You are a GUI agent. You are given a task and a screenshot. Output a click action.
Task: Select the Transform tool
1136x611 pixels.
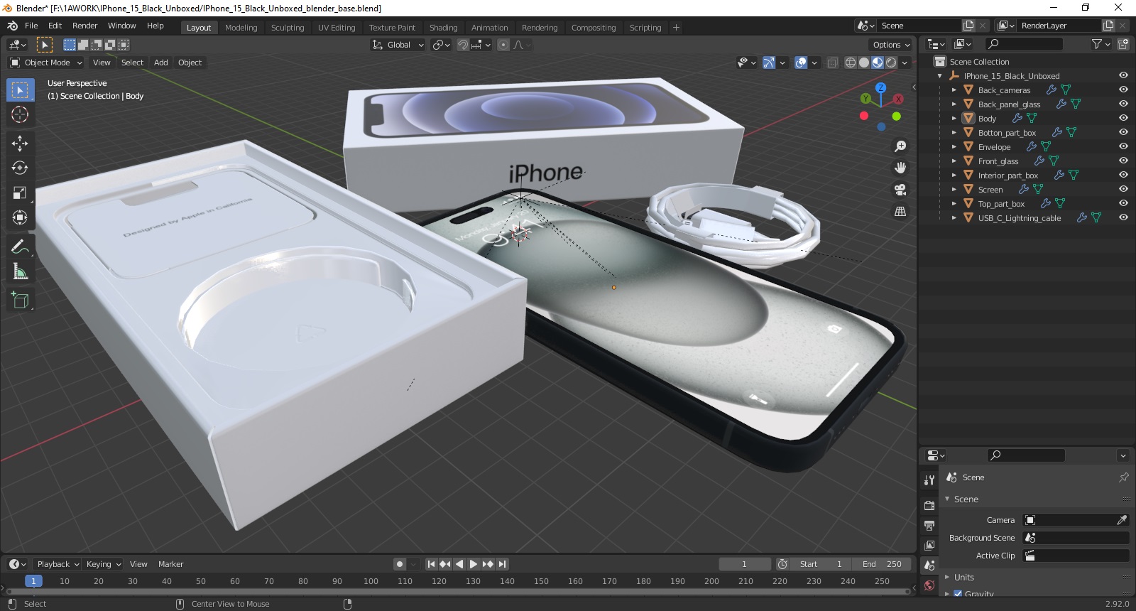tap(20, 217)
